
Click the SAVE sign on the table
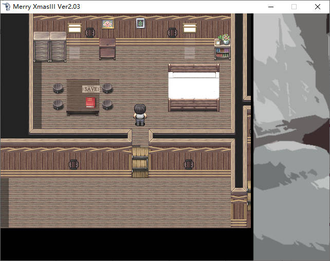click(x=90, y=89)
